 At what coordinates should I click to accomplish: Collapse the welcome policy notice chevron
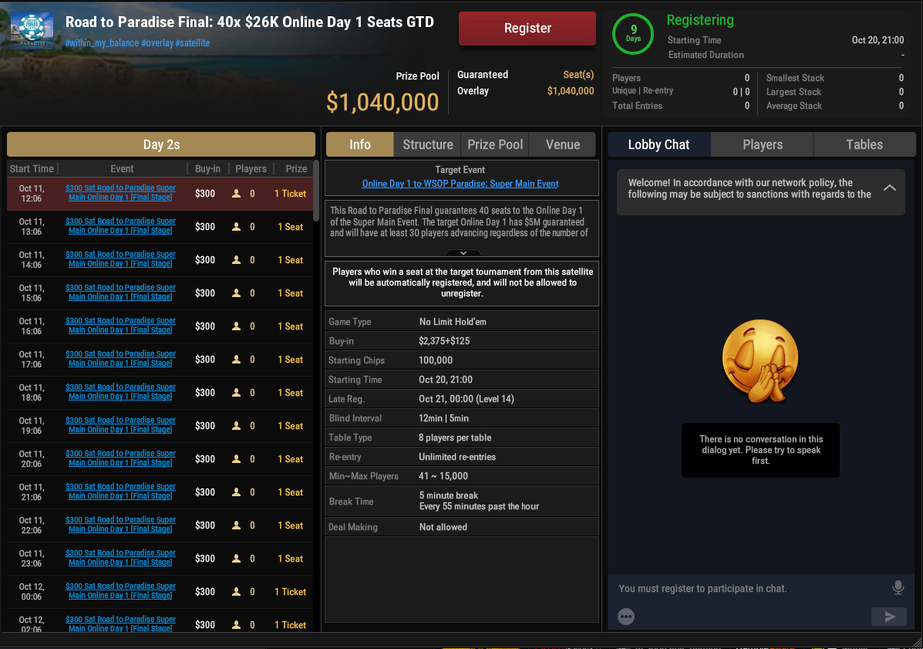(x=889, y=188)
